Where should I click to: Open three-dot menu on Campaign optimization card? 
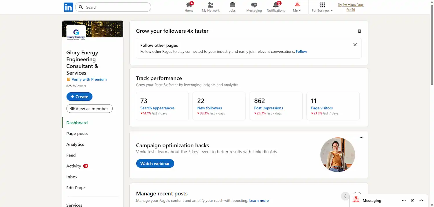361,137
